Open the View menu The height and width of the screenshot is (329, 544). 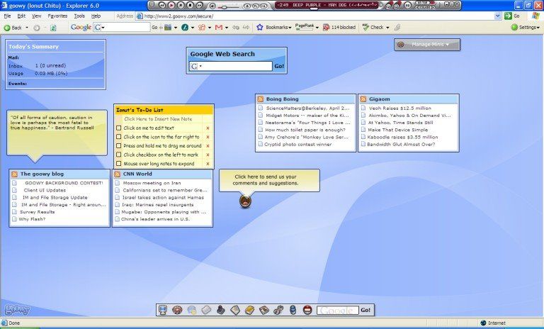tap(36, 16)
